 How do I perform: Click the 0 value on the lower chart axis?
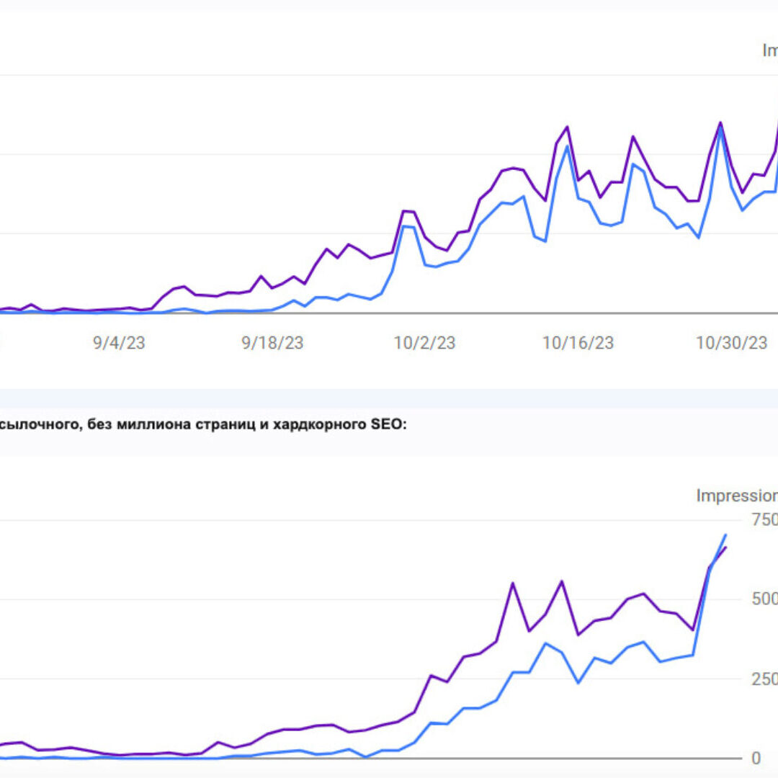coord(756,758)
